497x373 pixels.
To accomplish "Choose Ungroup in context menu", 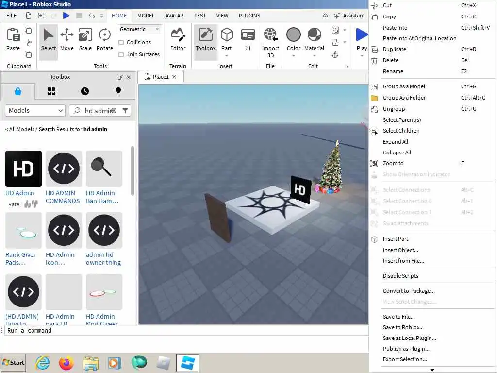I will pyautogui.click(x=432, y=109).
